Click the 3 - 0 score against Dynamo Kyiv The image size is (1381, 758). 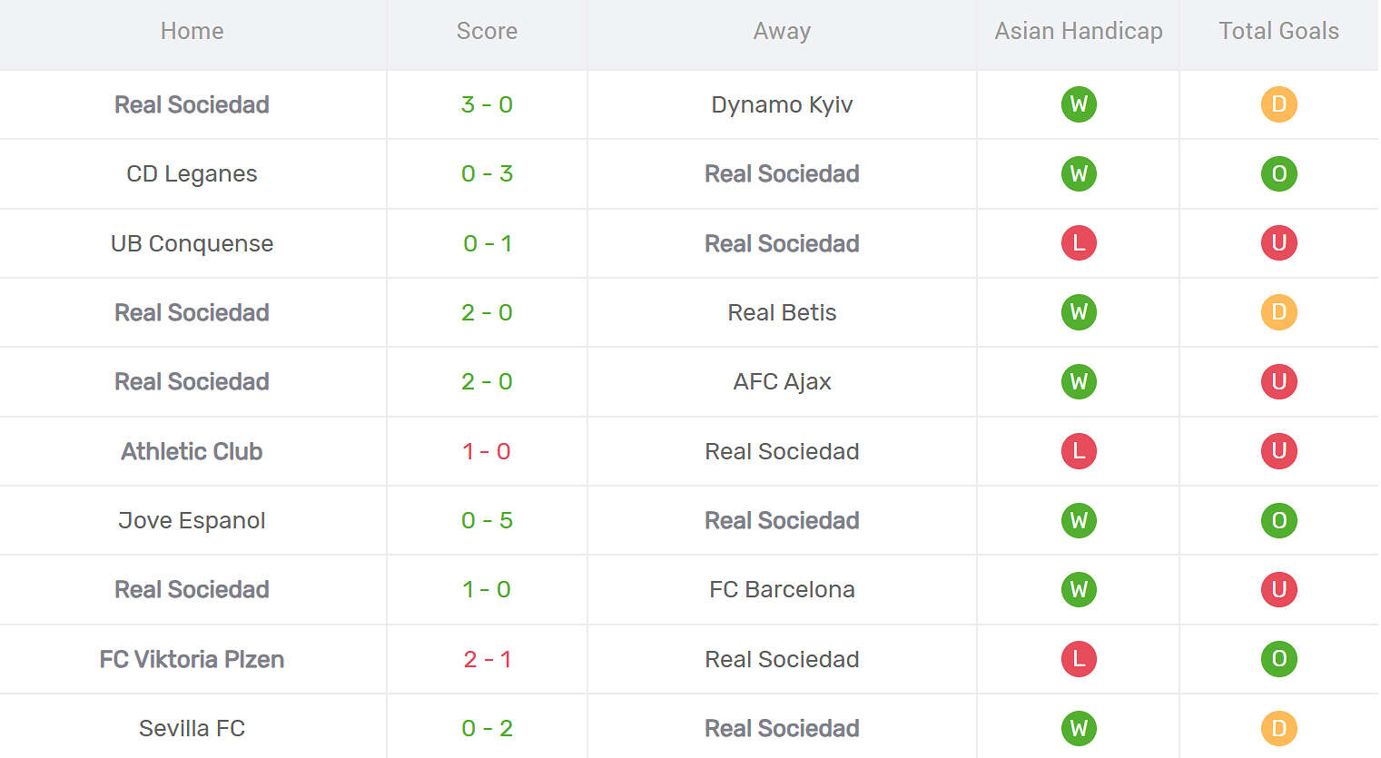click(487, 104)
